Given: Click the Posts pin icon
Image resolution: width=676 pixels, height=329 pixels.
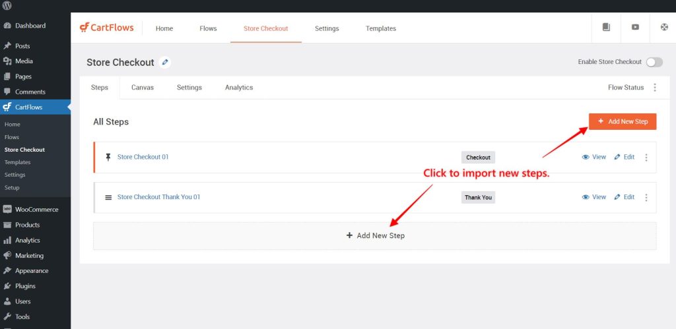Looking at the screenshot, I should (7, 46).
